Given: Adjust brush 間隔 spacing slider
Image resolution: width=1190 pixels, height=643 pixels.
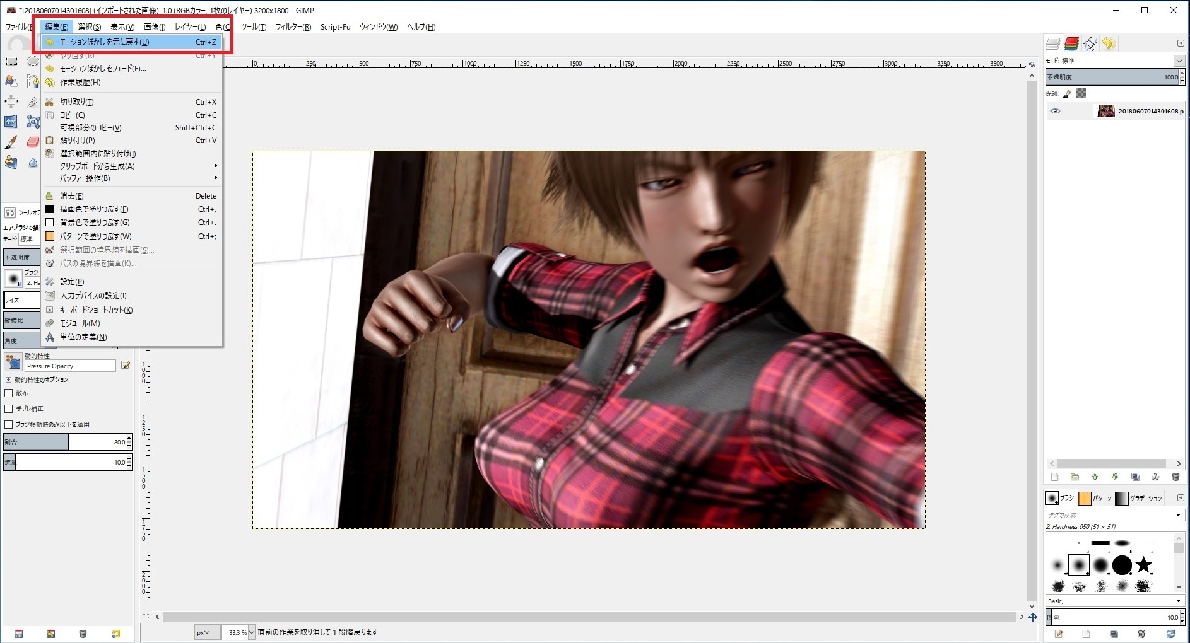Looking at the screenshot, I should pyautogui.click(x=1112, y=617).
